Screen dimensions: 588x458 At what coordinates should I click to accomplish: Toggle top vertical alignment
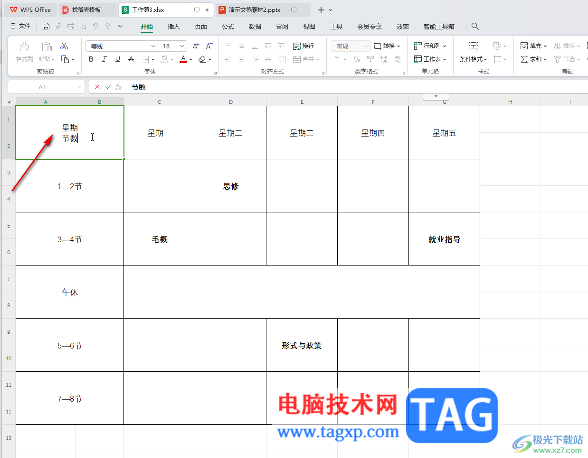click(x=228, y=46)
